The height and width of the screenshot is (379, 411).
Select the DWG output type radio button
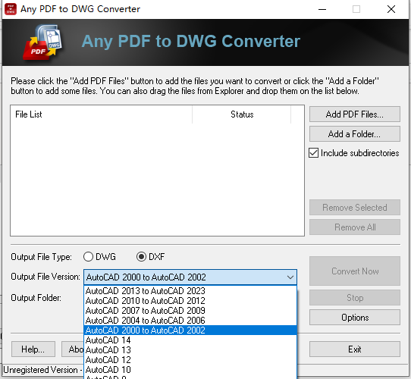point(88,257)
